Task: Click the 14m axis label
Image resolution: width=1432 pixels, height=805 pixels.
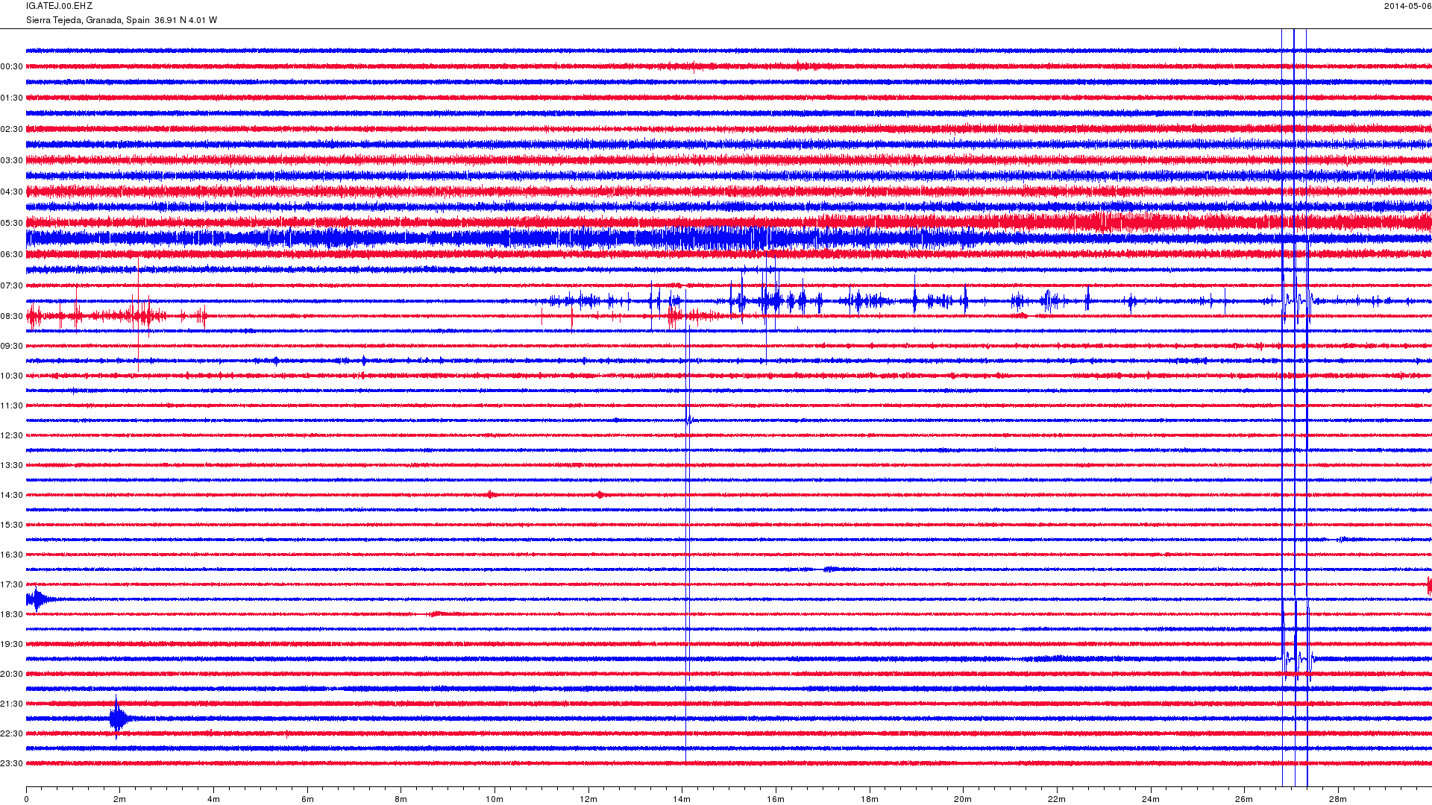Action: coord(682,799)
